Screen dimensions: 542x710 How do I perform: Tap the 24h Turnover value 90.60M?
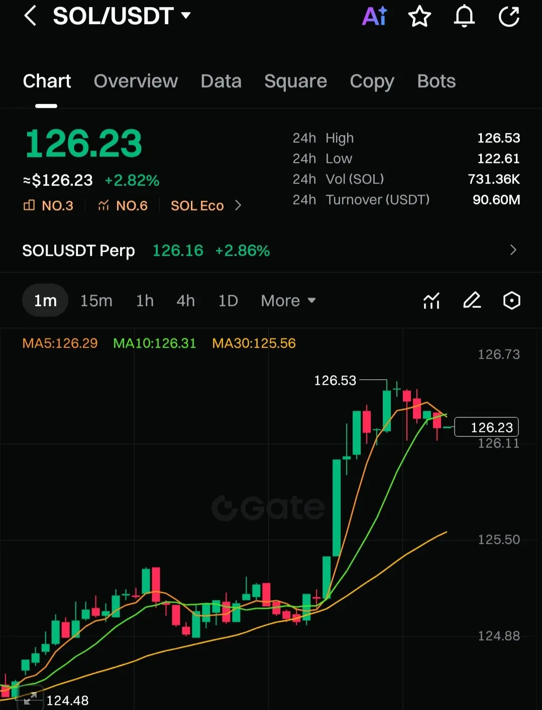496,200
